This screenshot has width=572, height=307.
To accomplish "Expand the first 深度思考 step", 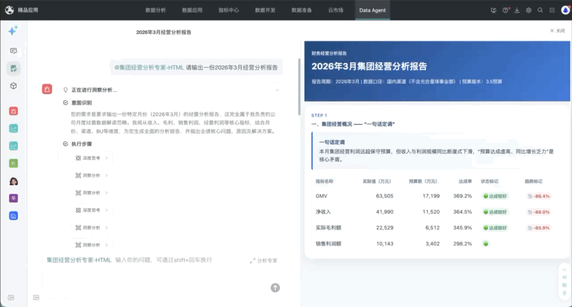I will tap(92, 158).
